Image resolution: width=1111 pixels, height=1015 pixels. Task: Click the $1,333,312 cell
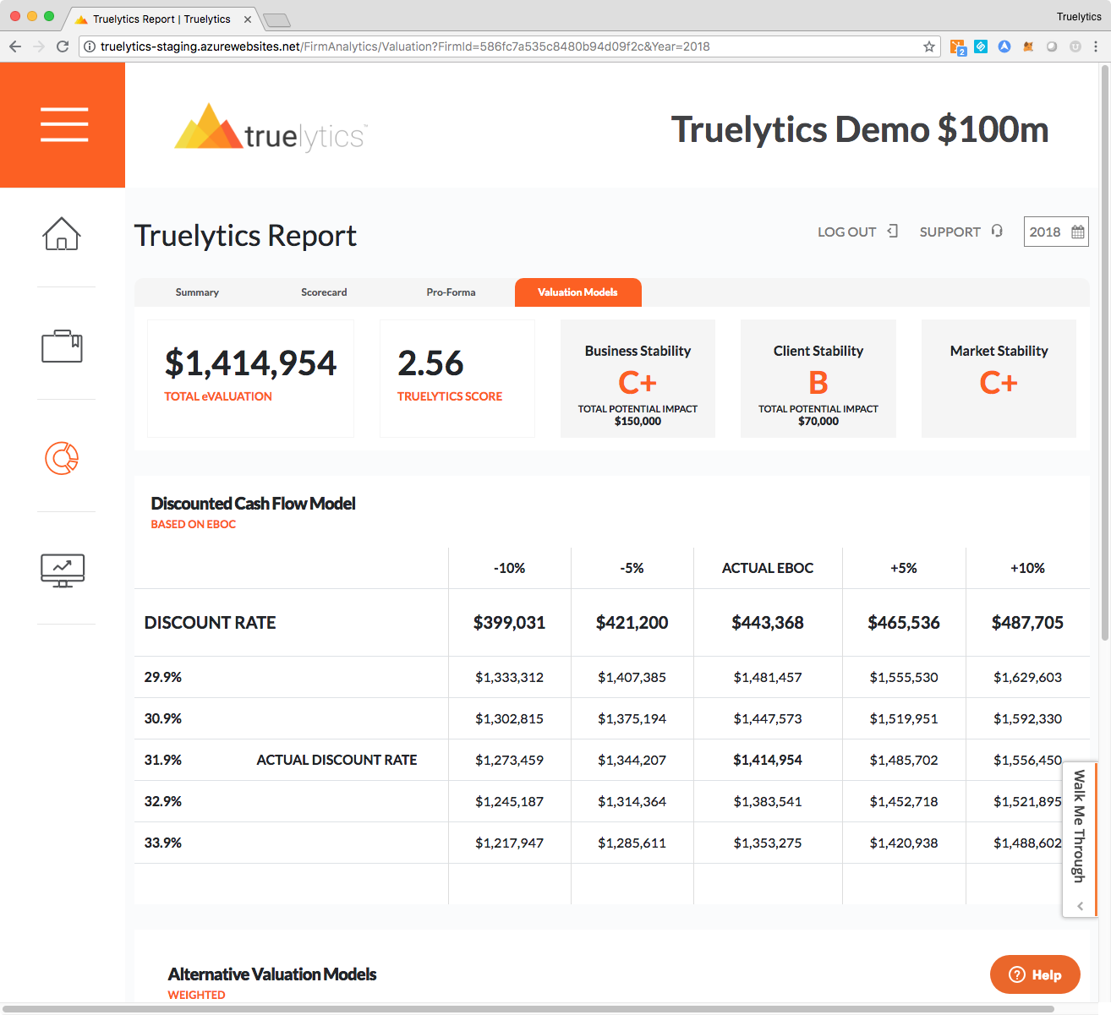(510, 677)
